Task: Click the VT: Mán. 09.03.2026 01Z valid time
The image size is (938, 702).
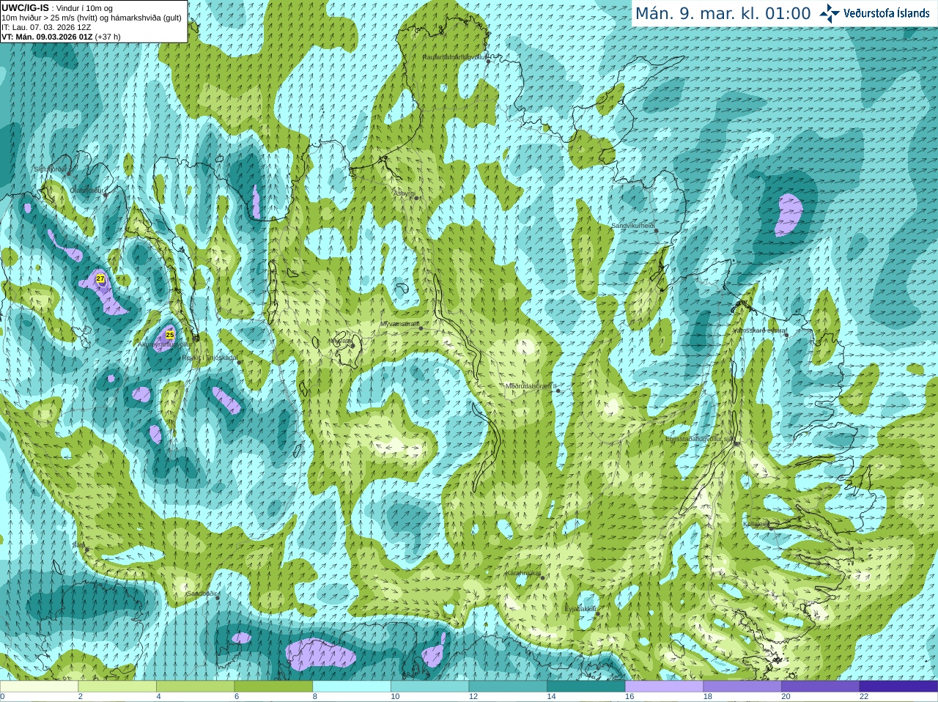Action: (47, 37)
